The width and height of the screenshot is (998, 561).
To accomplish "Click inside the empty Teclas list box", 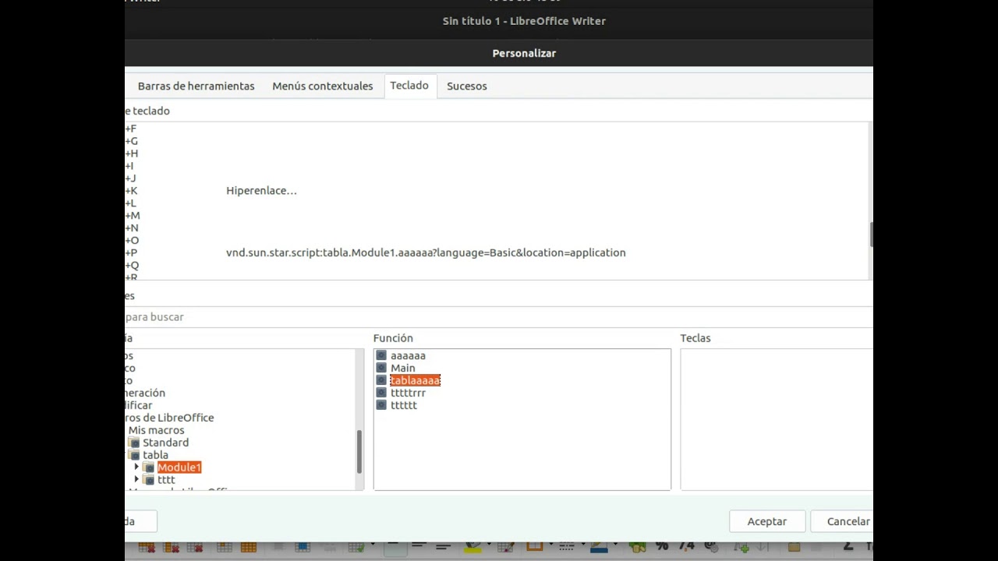I will [777, 419].
